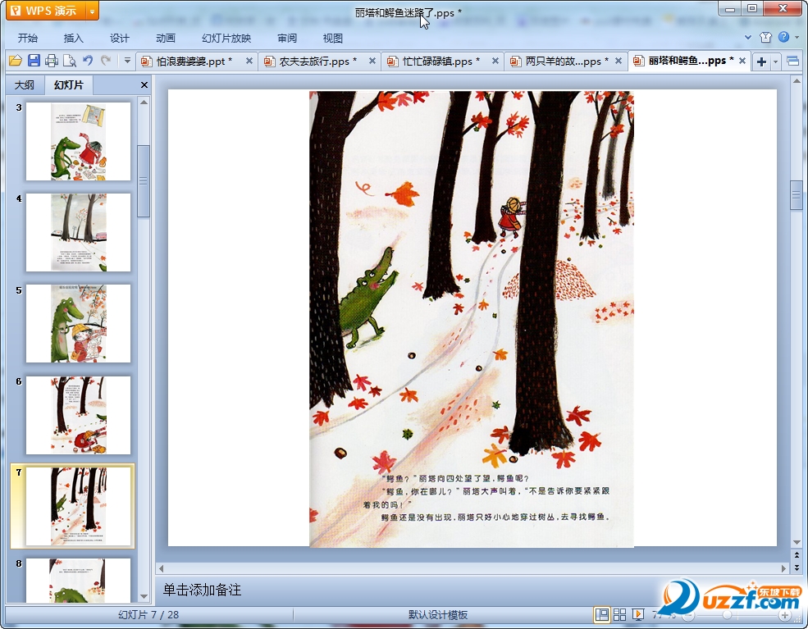Viewport: 808px width, 629px height.
Task: Click main editor vertical scroll down arrow
Action: coord(797,542)
